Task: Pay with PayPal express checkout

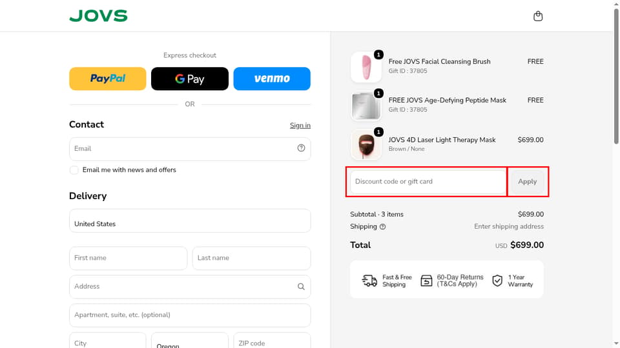Action: (108, 79)
